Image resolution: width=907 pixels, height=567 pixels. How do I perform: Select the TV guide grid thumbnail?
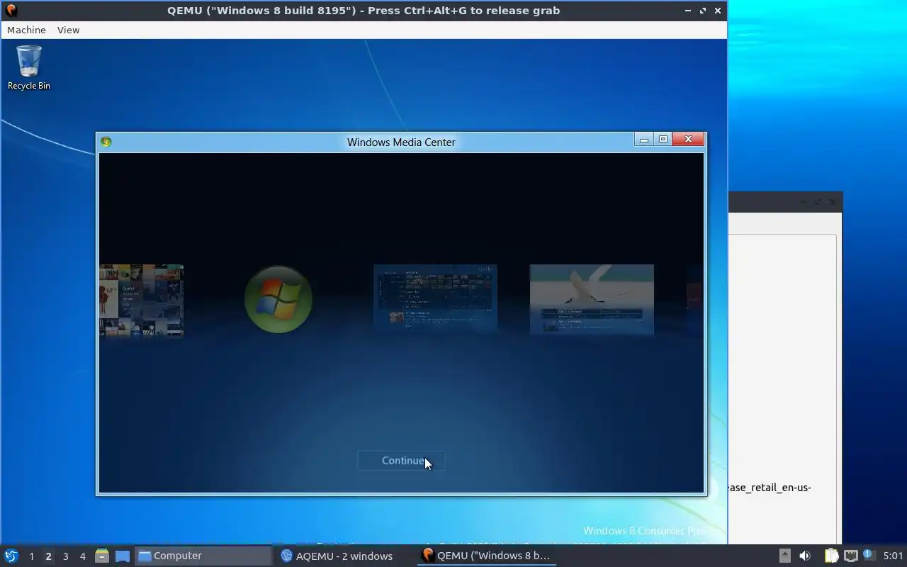435,298
